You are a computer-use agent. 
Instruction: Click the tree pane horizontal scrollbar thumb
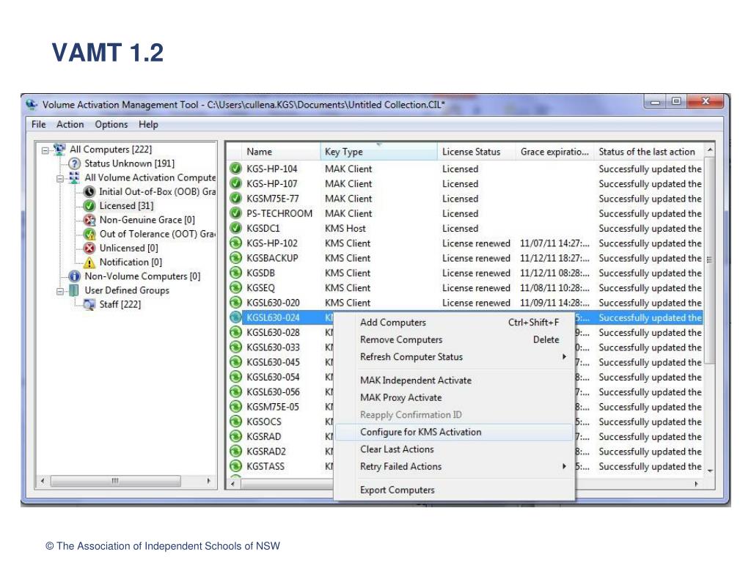point(115,481)
